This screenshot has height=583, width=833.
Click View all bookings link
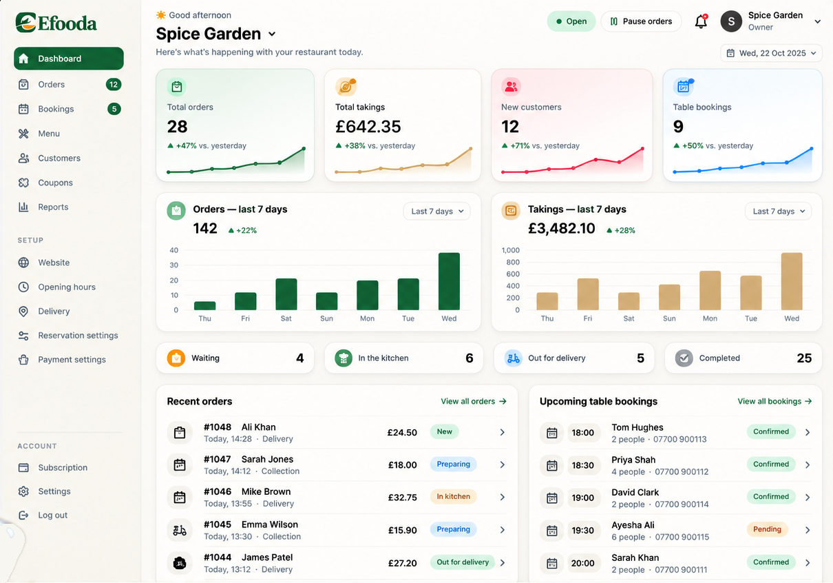pyautogui.click(x=774, y=401)
